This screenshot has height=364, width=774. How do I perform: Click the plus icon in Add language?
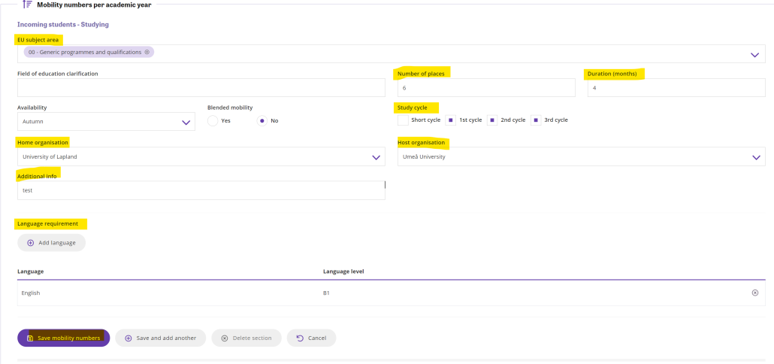[x=31, y=243]
